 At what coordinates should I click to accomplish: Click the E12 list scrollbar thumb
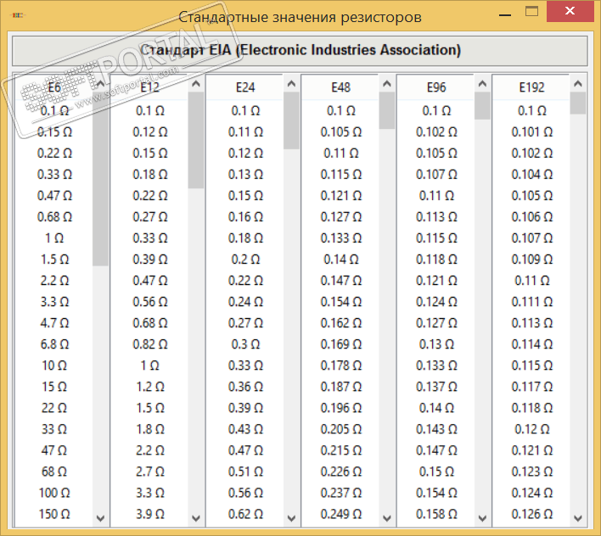coord(196,140)
